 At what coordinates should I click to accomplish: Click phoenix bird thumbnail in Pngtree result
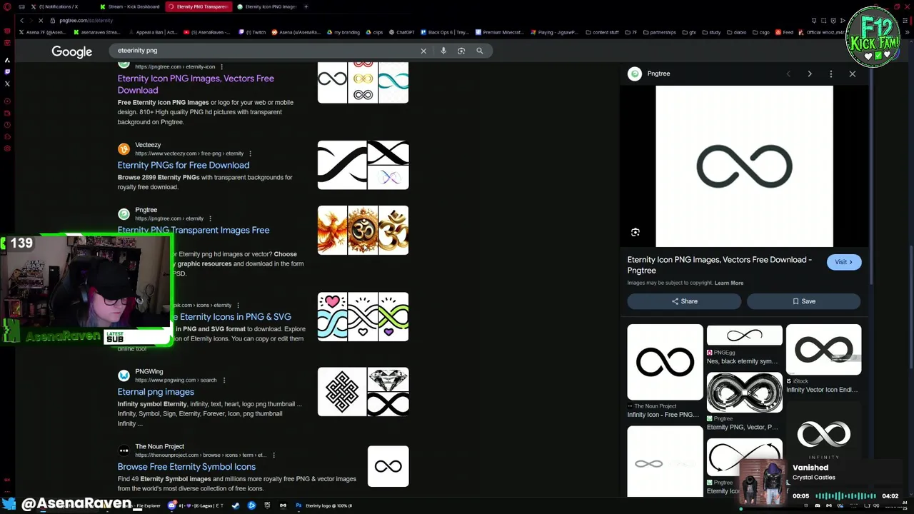pyautogui.click(x=332, y=230)
